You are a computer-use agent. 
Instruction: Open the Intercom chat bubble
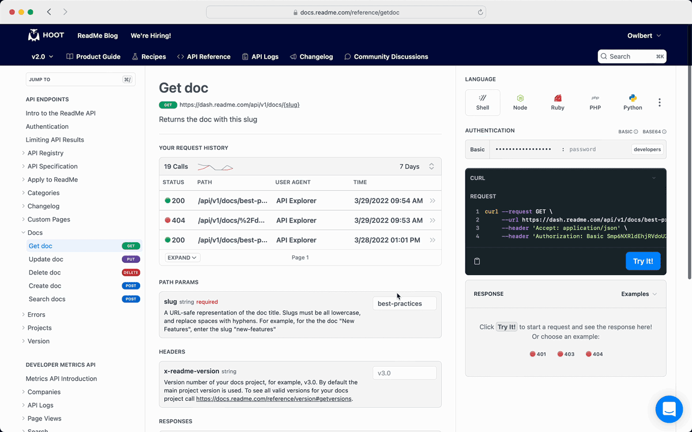point(669,409)
